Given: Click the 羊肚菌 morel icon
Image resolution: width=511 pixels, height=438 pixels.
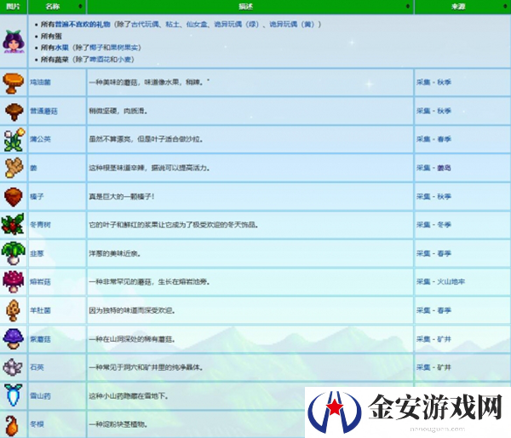Looking at the screenshot, I should point(13,310).
